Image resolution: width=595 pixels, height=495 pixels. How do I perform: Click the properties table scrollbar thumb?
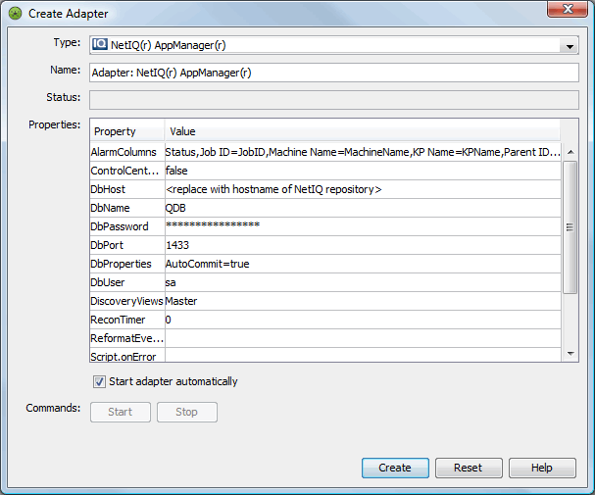pos(570,227)
